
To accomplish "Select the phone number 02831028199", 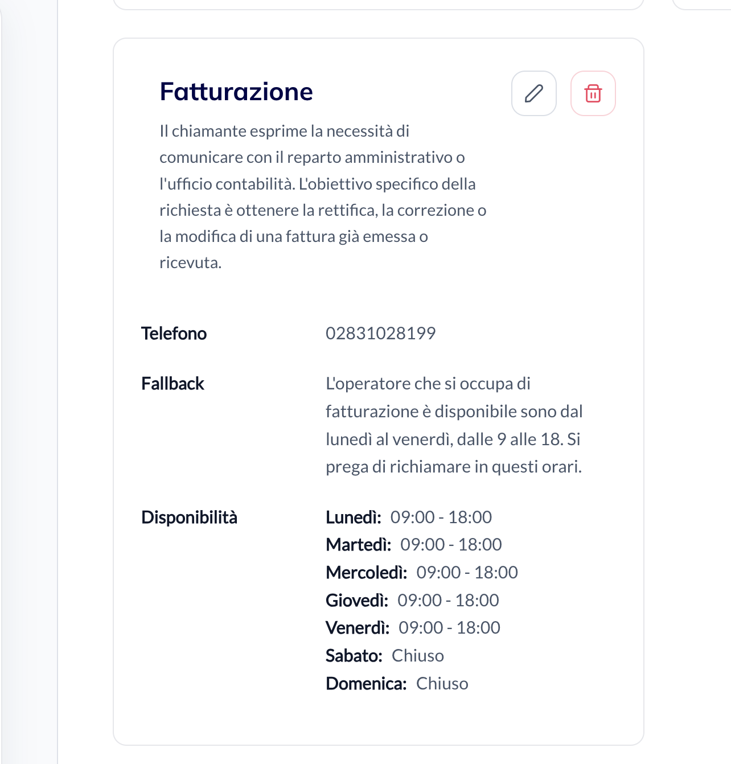I will (x=380, y=334).
